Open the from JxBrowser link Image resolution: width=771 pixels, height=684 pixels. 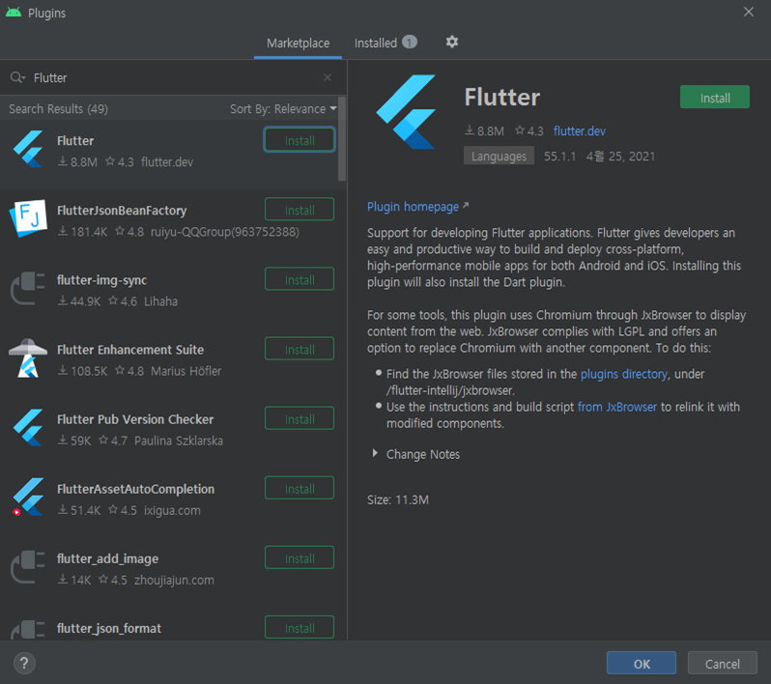617,407
